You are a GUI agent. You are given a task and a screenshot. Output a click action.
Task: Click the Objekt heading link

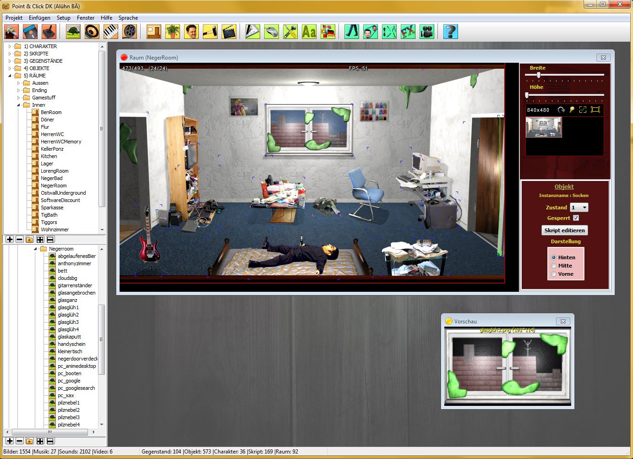(564, 186)
